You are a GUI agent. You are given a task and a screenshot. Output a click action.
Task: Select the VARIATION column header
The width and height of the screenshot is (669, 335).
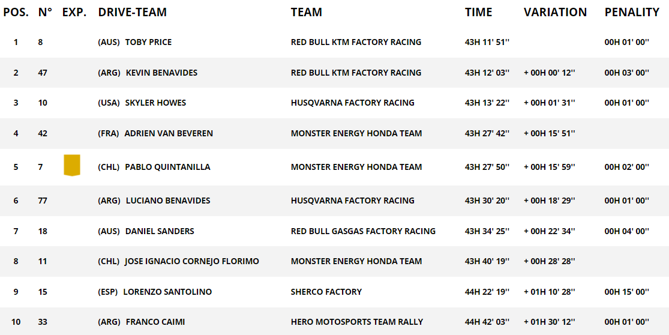pos(555,13)
